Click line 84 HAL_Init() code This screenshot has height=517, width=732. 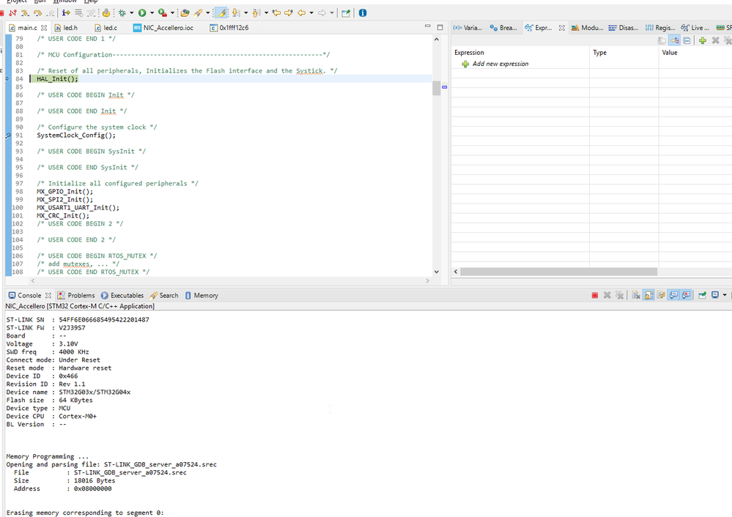click(x=57, y=79)
